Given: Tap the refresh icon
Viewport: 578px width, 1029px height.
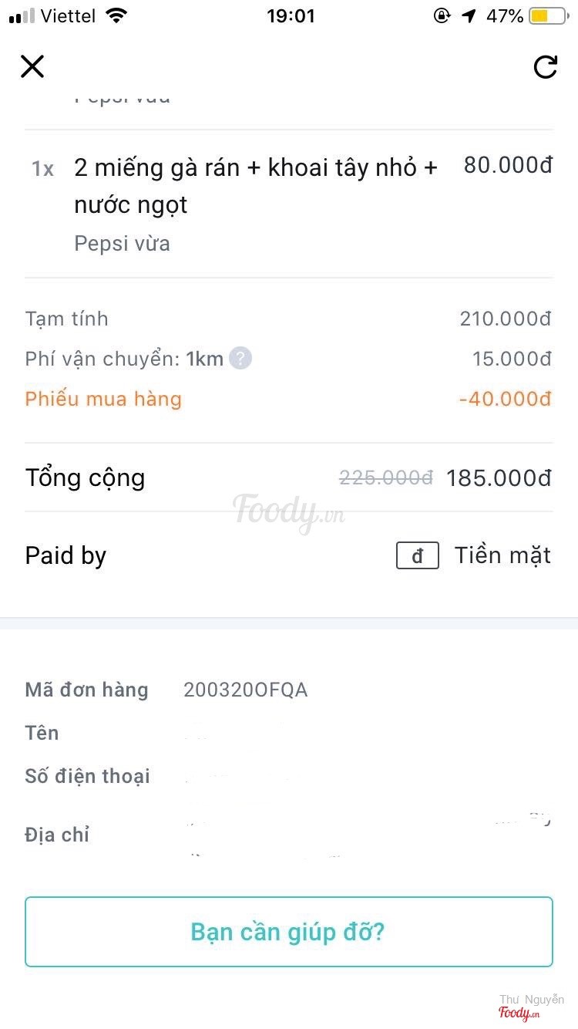Looking at the screenshot, I should (x=545, y=67).
